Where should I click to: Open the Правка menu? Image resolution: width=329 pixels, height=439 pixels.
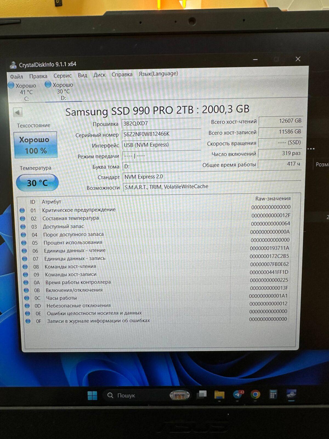pyautogui.click(x=38, y=76)
